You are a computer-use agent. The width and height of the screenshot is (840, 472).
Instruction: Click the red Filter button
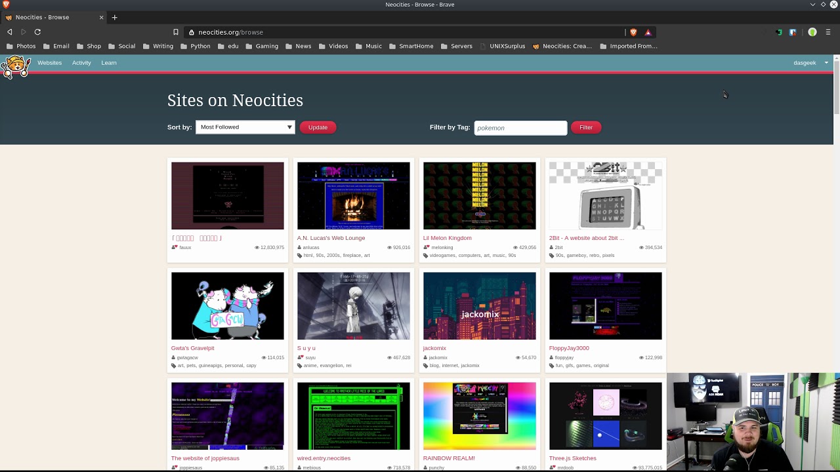pos(586,127)
